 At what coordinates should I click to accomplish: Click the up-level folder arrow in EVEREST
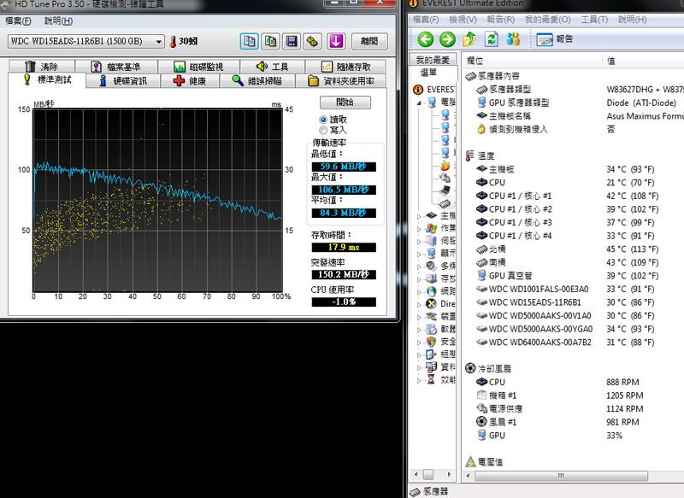coord(469,38)
